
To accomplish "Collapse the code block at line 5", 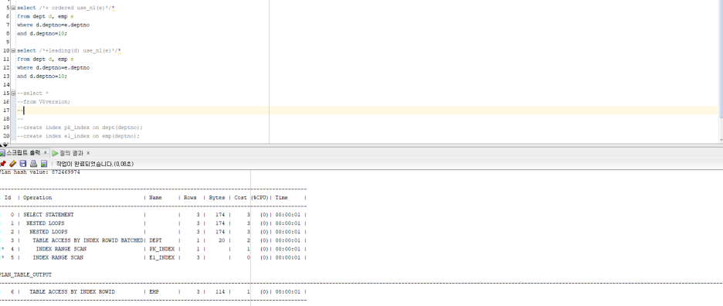I will (x=13, y=8).
